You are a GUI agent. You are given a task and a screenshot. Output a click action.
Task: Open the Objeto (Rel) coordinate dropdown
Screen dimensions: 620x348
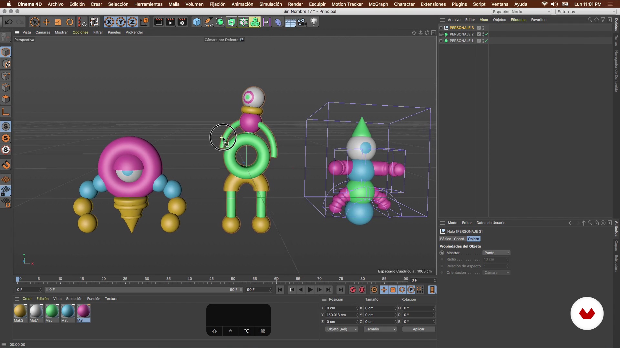[x=342, y=329]
